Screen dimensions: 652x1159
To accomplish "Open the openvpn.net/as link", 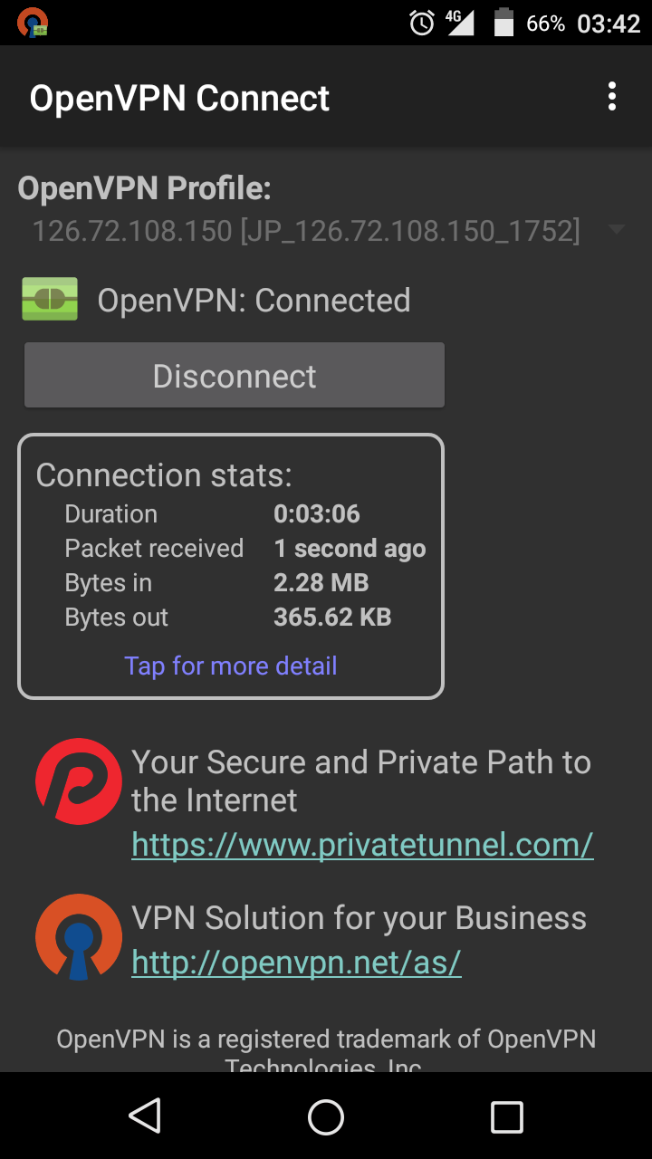I will (296, 963).
